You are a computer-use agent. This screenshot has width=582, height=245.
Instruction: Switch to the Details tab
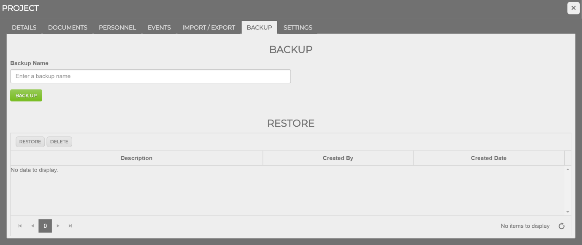(x=24, y=27)
